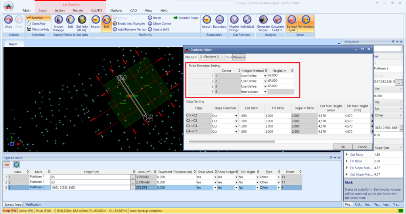Open the Terrain ribbon tab

click(78, 11)
